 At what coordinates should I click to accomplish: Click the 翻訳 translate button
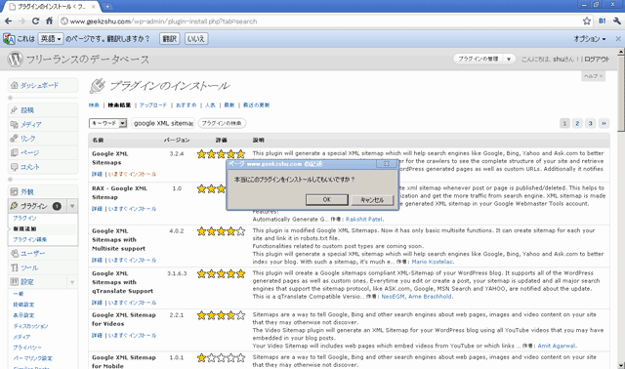click(169, 39)
